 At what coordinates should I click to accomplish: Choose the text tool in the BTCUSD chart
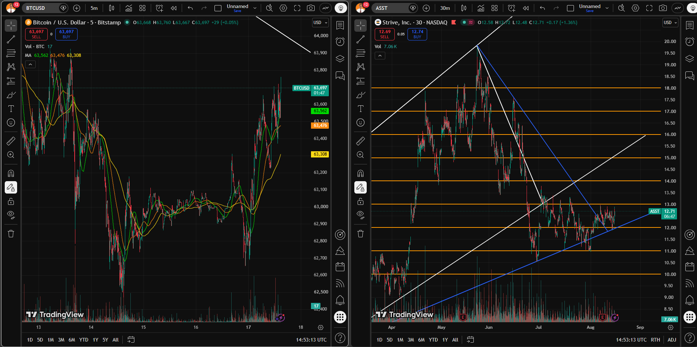point(11,109)
